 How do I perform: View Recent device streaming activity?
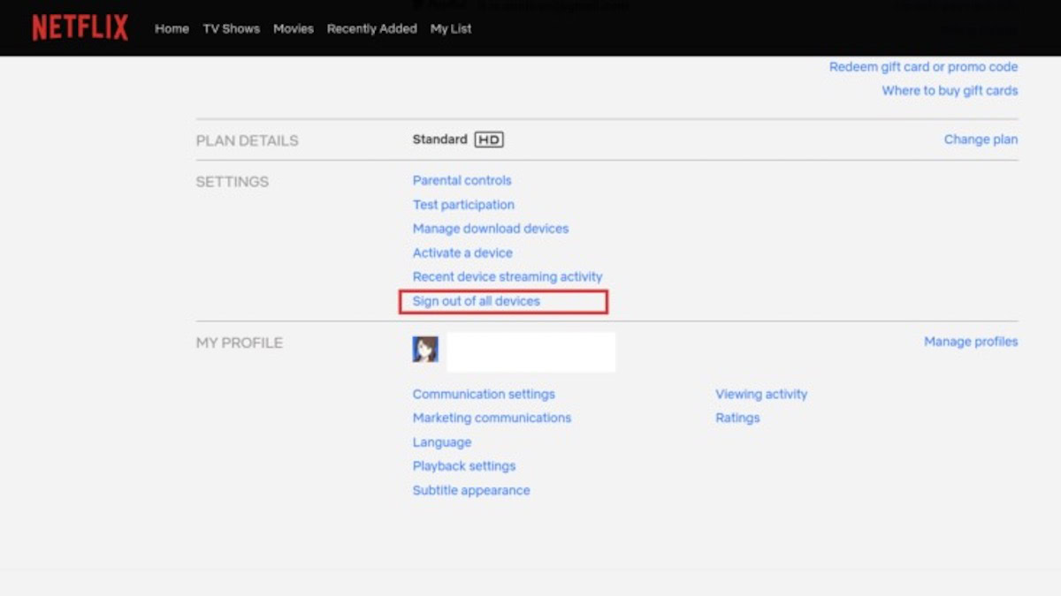[508, 276]
